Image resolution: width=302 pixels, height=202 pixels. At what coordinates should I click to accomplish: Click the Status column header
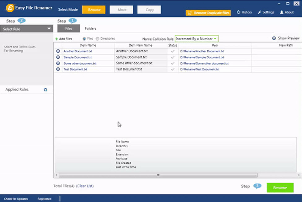pos(173,45)
